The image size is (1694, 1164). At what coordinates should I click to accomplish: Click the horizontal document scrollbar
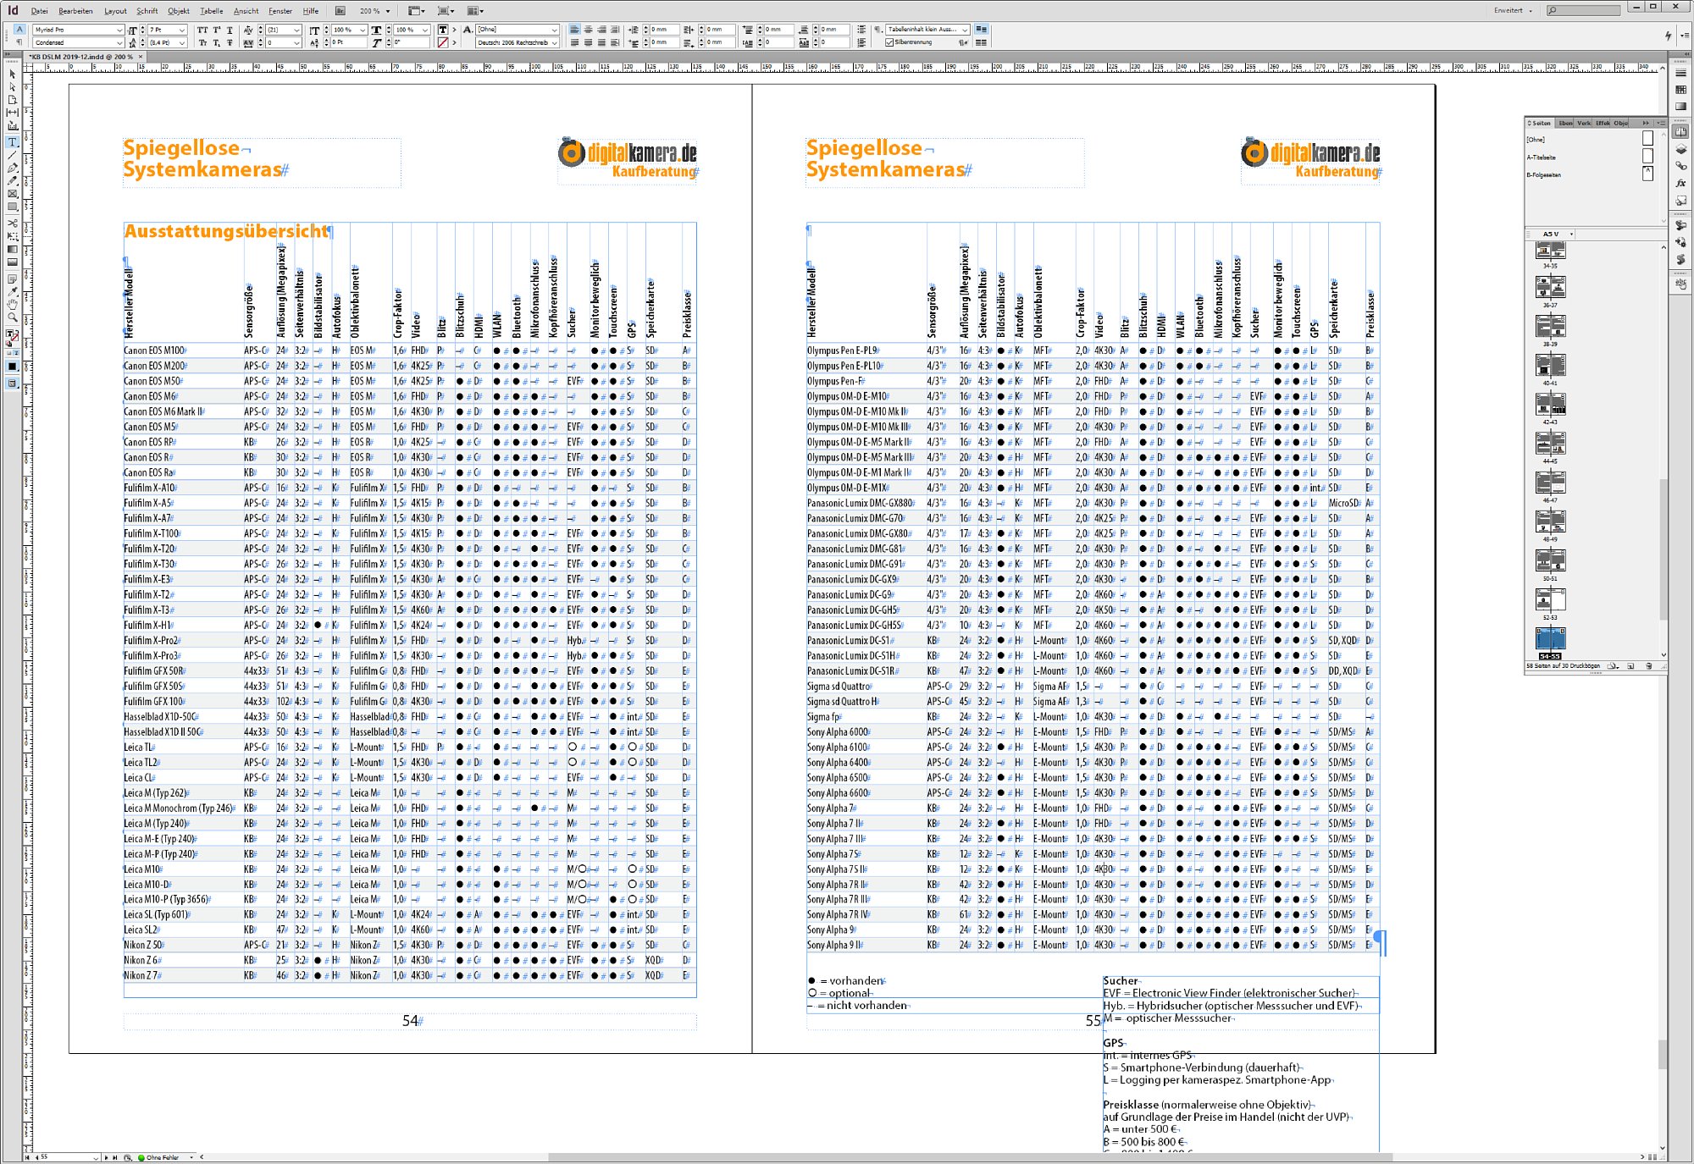(970, 1157)
